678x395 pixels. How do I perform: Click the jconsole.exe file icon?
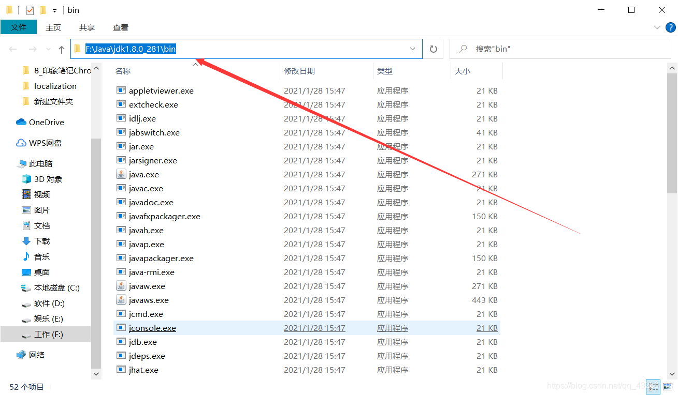121,328
